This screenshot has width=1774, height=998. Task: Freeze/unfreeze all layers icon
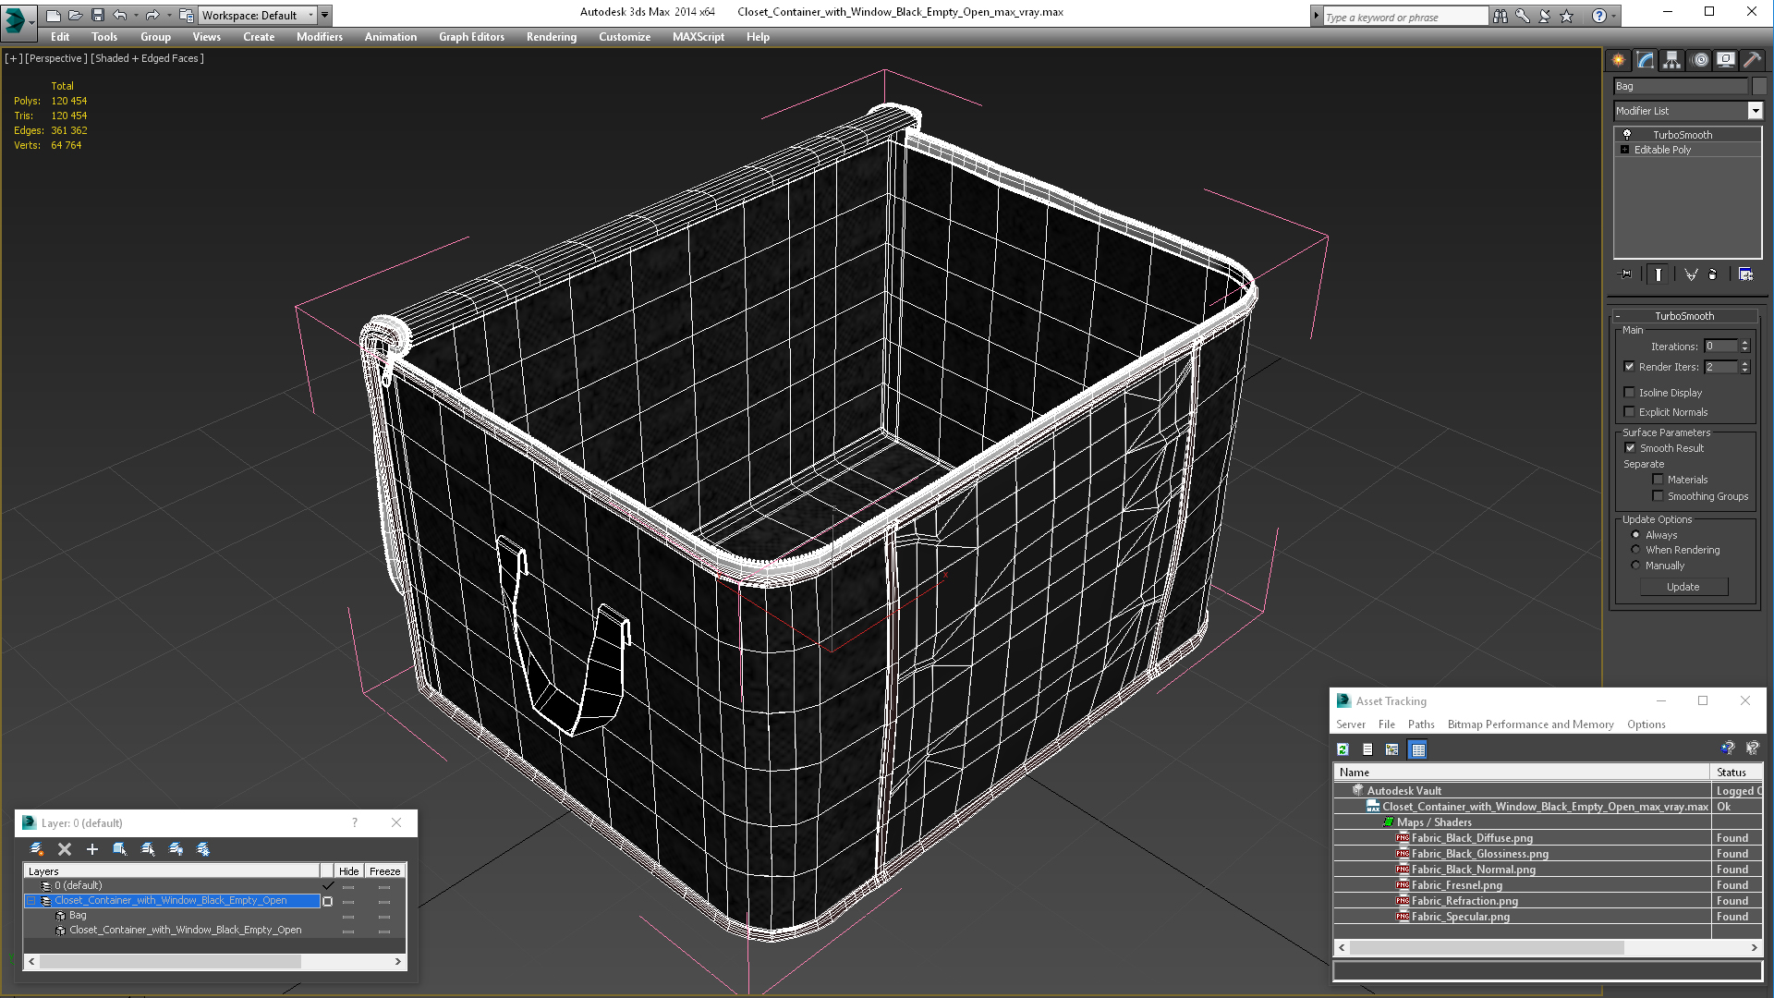click(203, 849)
